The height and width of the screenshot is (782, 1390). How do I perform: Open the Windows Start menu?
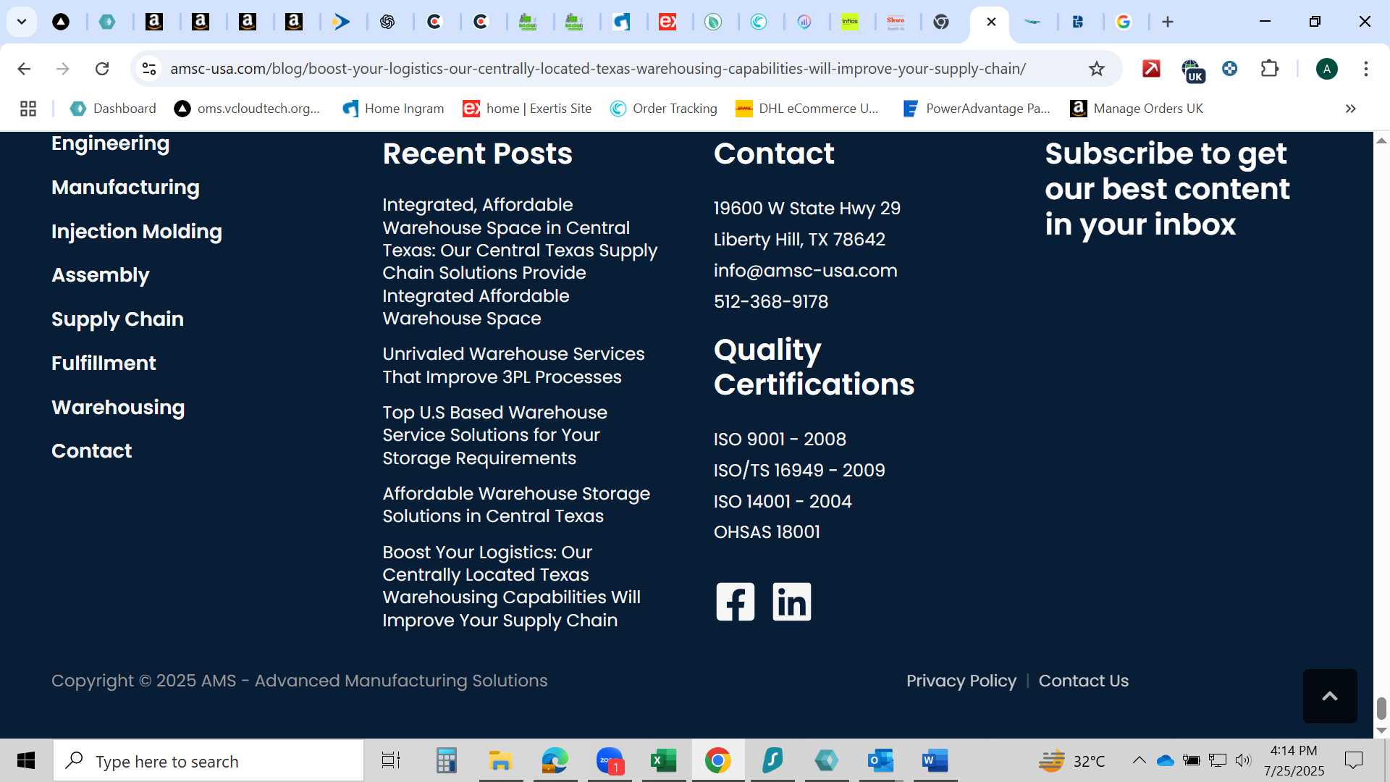(x=26, y=760)
